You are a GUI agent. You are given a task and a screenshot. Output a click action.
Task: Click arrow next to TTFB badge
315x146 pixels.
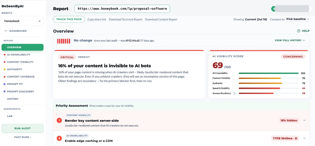[304, 138]
